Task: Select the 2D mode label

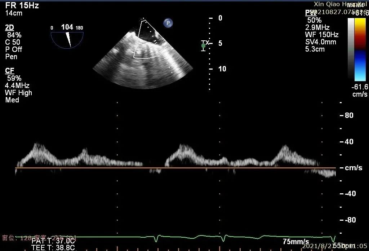Action: tap(10, 28)
